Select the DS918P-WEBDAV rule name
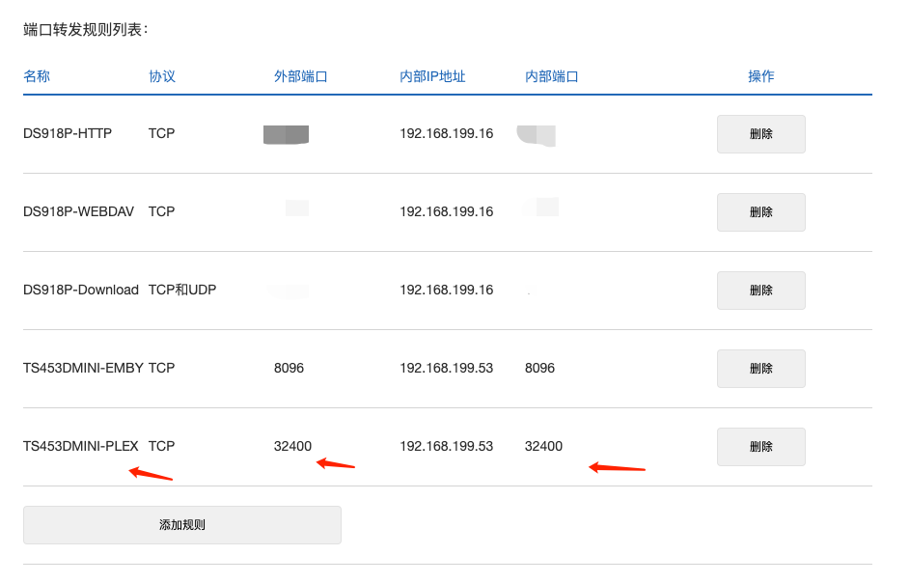The width and height of the screenshot is (910, 583). pos(78,211)
